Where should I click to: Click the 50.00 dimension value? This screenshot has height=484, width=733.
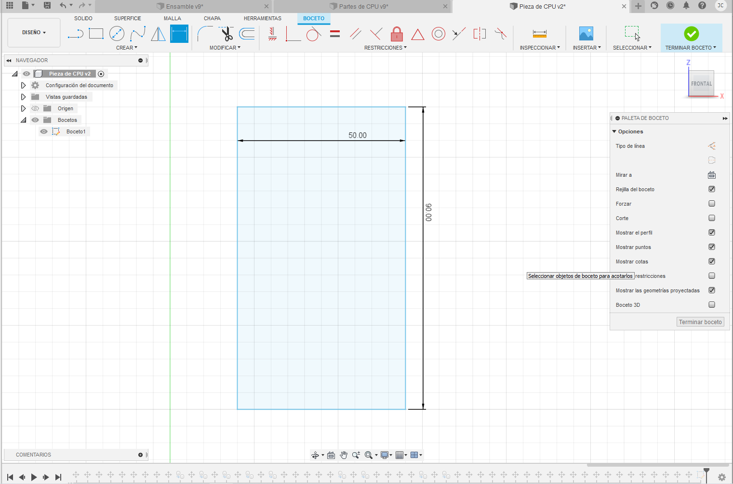click(x=358, y=135)
